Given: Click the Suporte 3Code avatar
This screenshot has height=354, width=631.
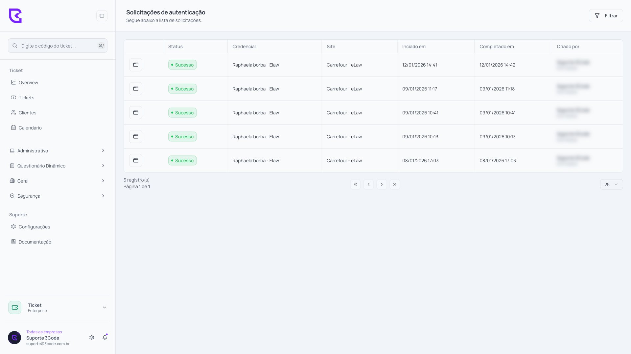Looking at the screenshot, I should click(14, 338).
